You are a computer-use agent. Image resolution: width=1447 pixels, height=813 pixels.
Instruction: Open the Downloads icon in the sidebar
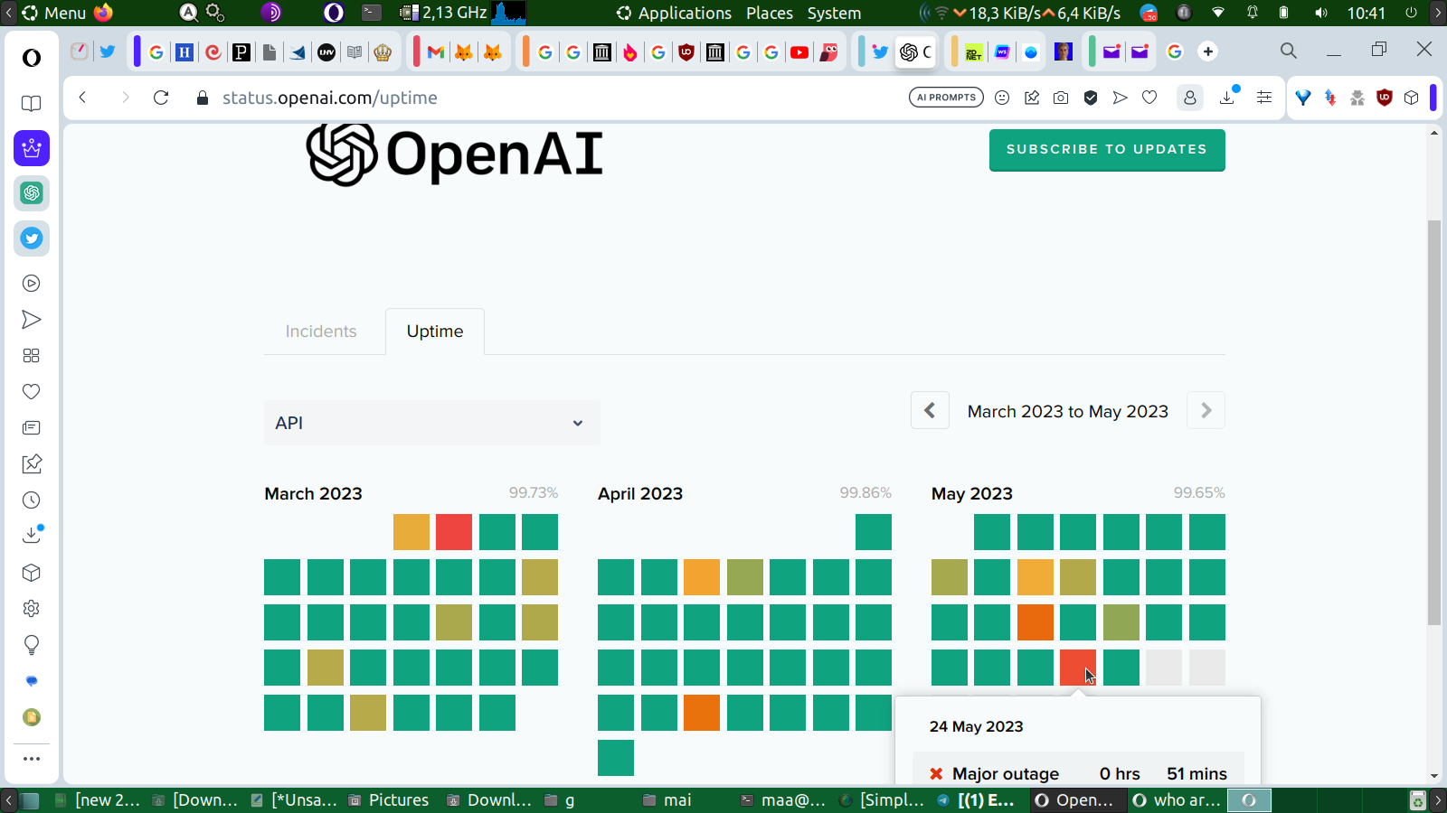32,536
